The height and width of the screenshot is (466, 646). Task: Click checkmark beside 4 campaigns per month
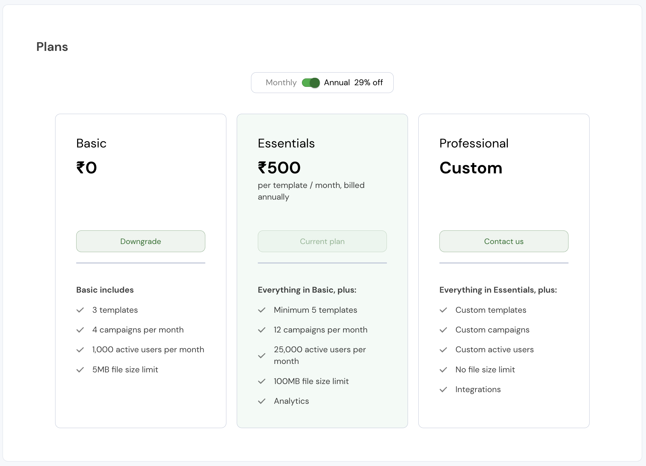pos(80,330)
